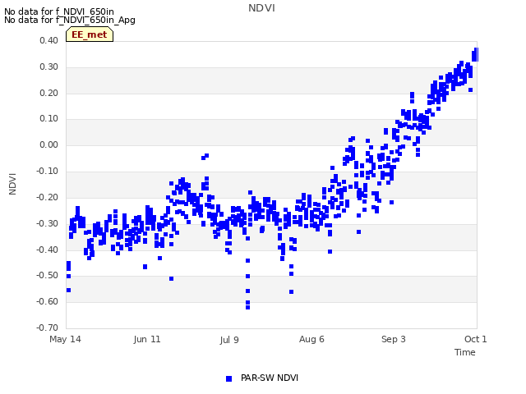Click the 0.30 y-axis tick label
526x394 pixels.
(x=48, y=66)
